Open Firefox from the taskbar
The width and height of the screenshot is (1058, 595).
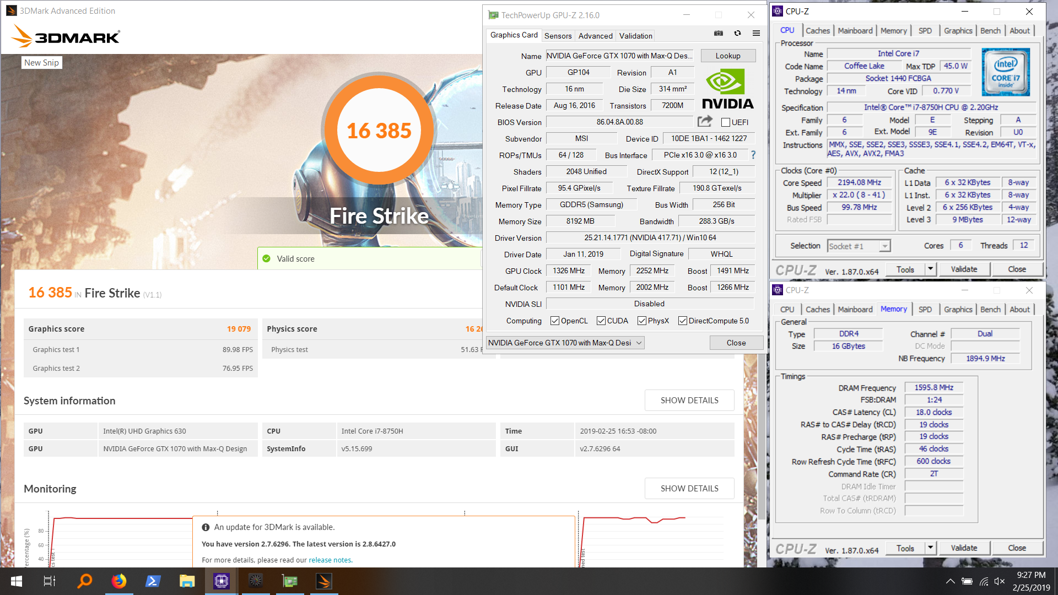(118, 581)
